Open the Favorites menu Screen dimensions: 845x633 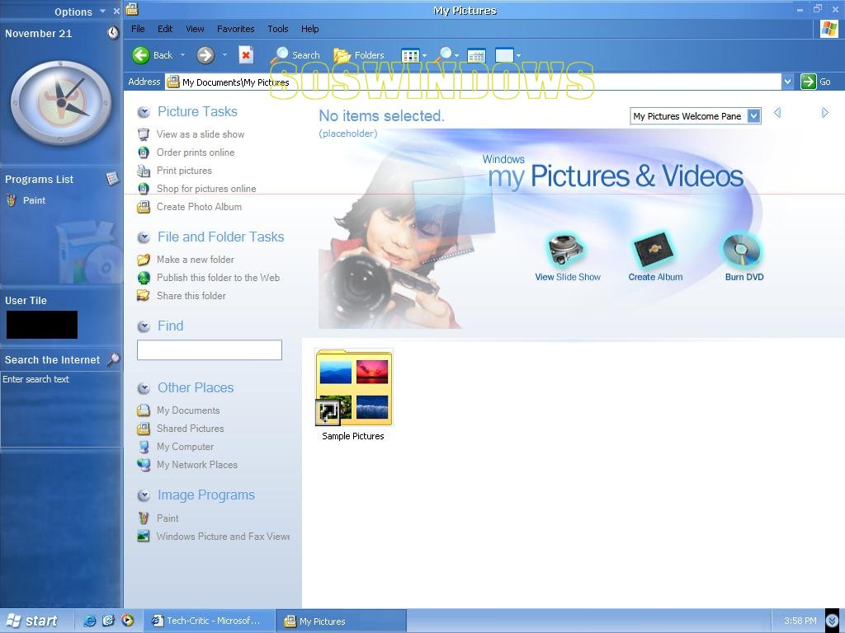235,29
